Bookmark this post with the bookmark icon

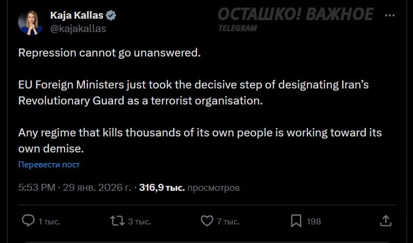pyautogui.click(x=296, y=220)
